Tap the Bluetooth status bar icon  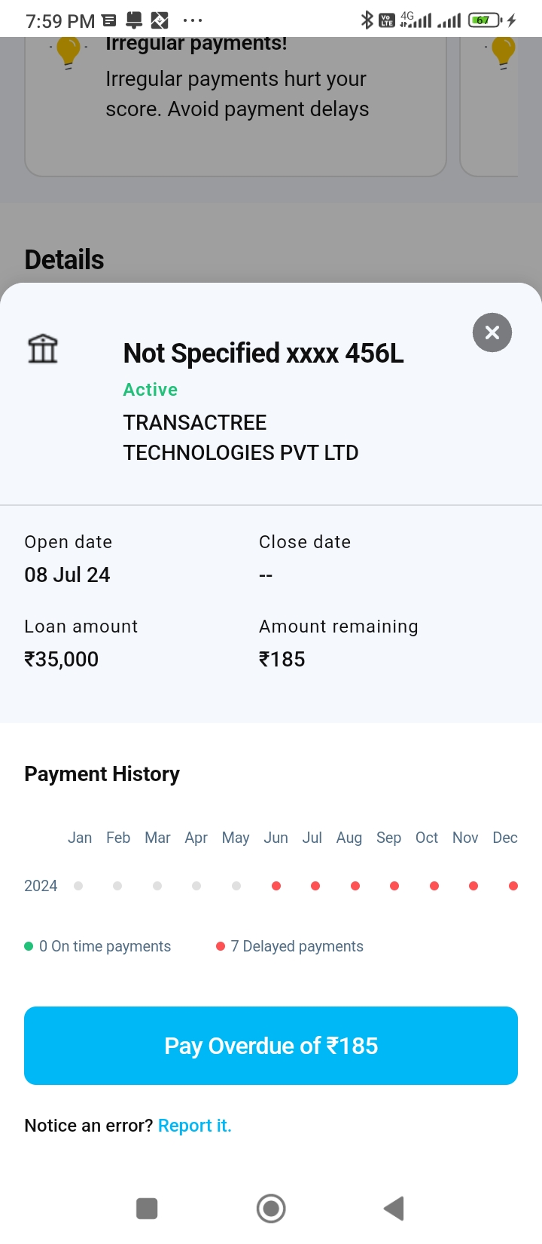[x=367, y=20]
